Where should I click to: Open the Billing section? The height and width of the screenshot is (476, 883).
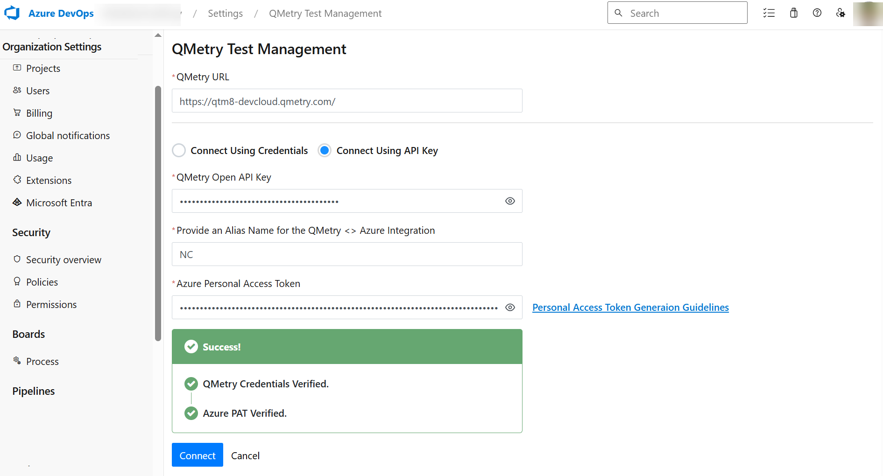39,113
